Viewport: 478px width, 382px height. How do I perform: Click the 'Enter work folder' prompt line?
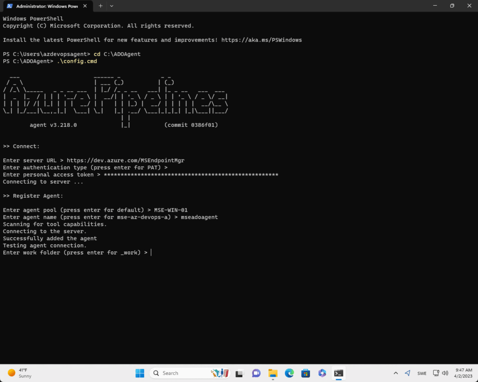75,252
